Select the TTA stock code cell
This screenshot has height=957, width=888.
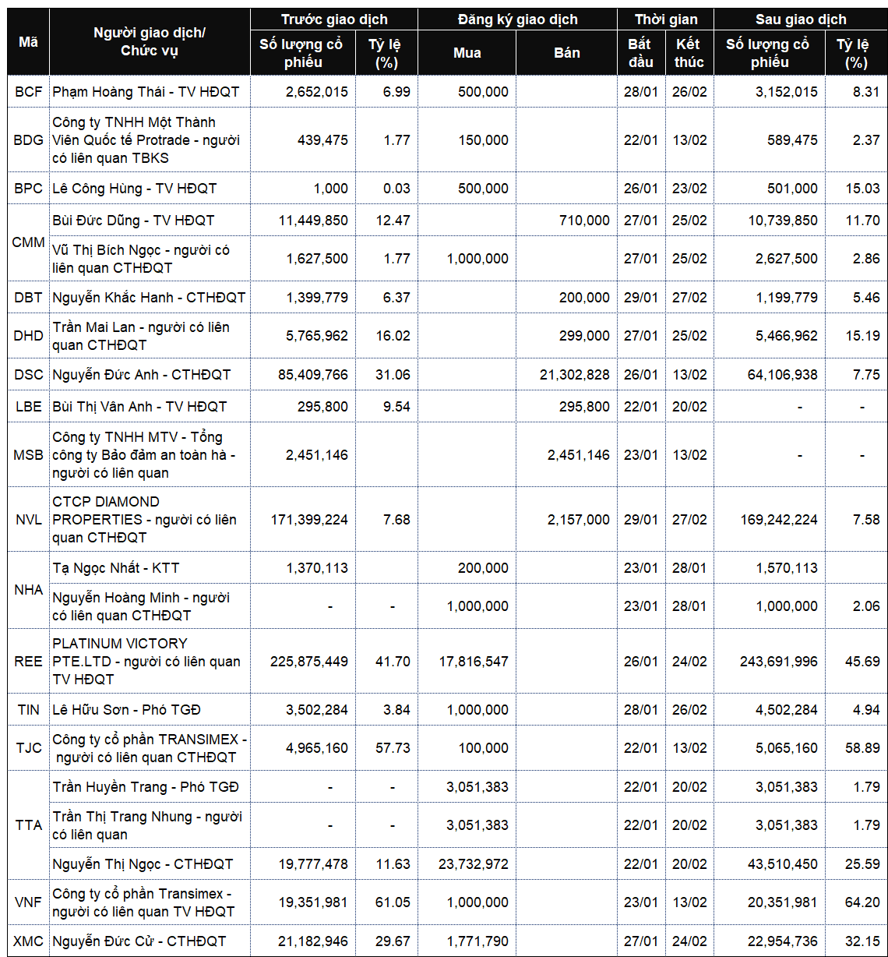point(28,825)
